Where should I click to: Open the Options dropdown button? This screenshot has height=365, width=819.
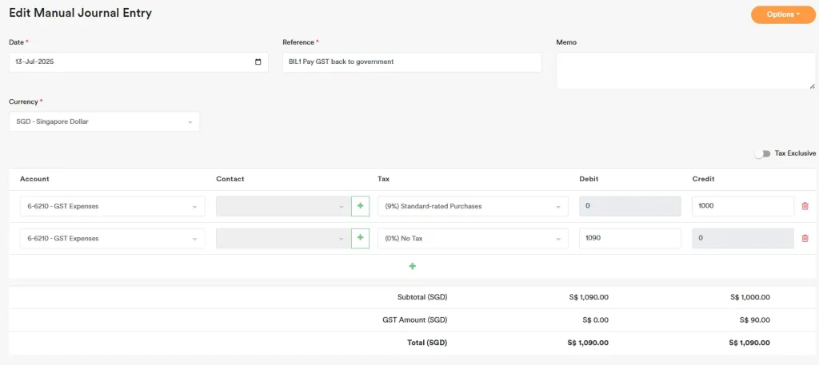(782, 14)
